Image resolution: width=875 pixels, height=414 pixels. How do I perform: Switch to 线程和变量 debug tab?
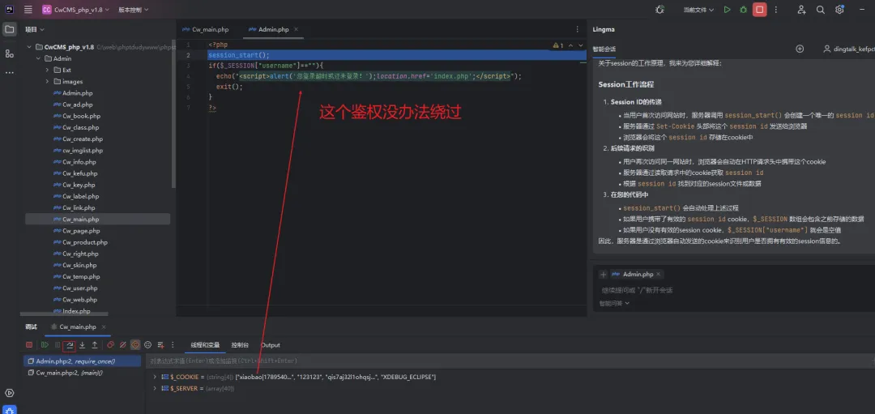205,345
